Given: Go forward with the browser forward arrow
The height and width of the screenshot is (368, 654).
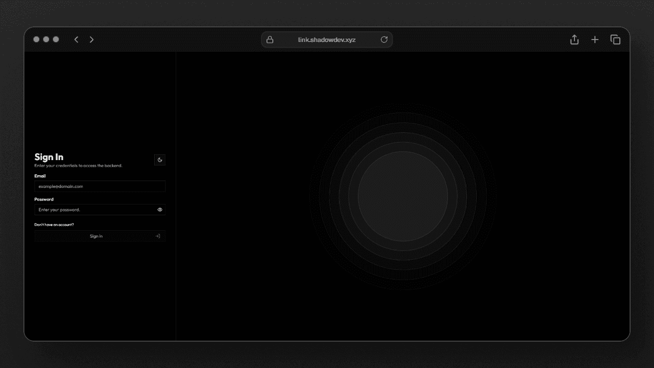Looking at the screenshot, I should 92,40.
